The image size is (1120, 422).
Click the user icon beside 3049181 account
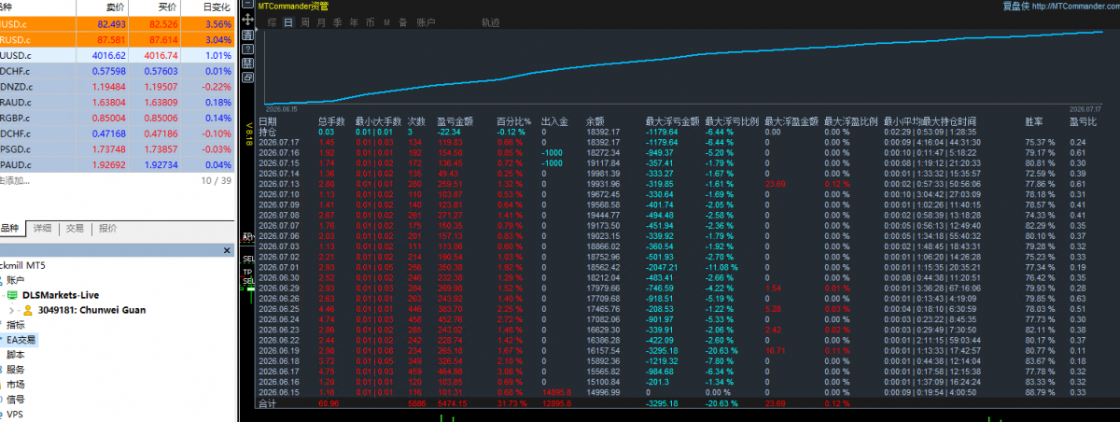pos(28,310)
